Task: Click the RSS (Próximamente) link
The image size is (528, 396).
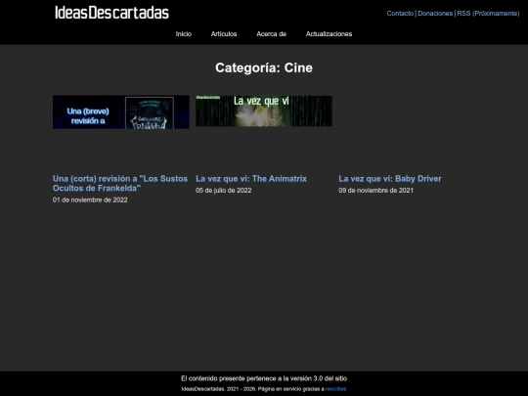Action: (488, 14)
